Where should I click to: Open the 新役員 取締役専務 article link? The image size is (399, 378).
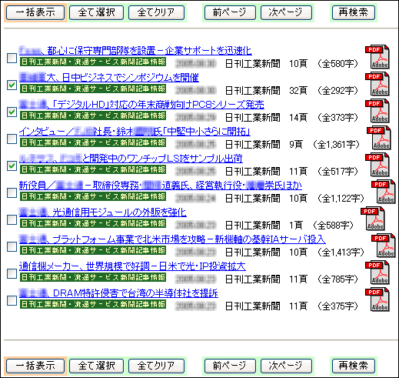pos(161,185)
